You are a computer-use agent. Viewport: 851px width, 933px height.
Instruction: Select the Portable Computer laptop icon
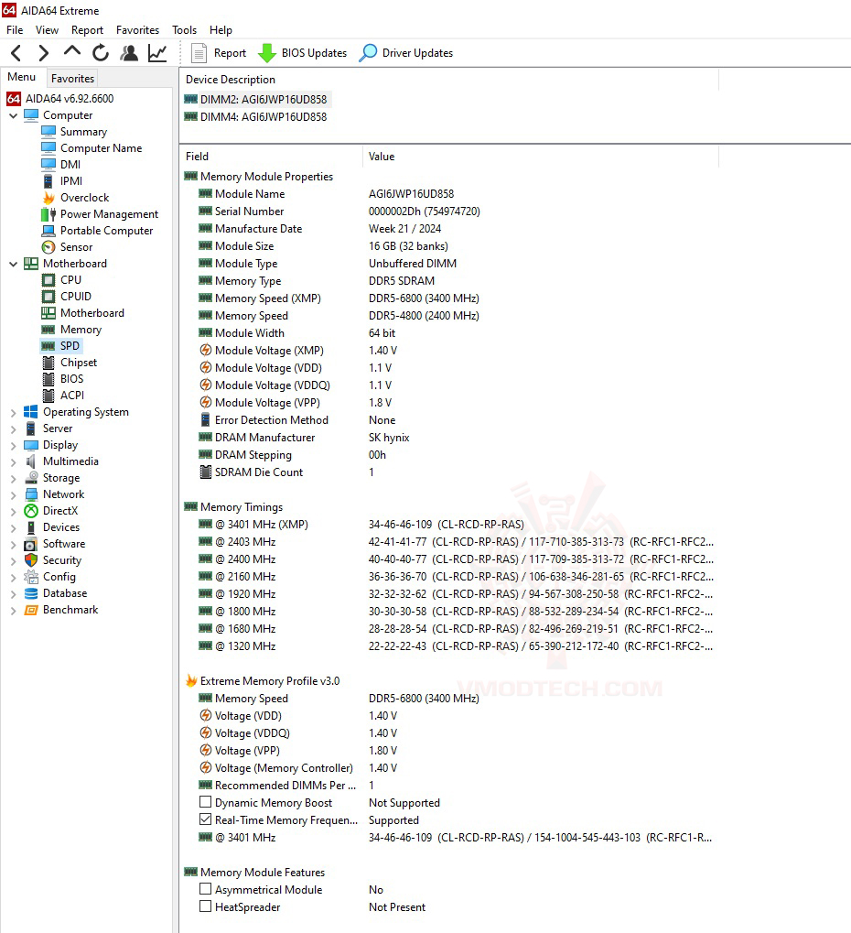pyautogui.click(x=48, y=231)
